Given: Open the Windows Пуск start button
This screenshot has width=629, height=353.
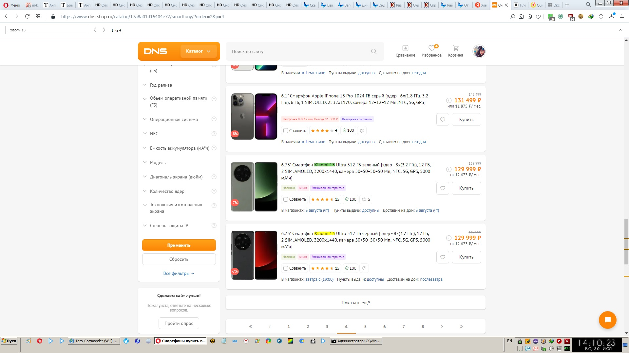Looking at the screenshot, I should [x=9, y=341].
